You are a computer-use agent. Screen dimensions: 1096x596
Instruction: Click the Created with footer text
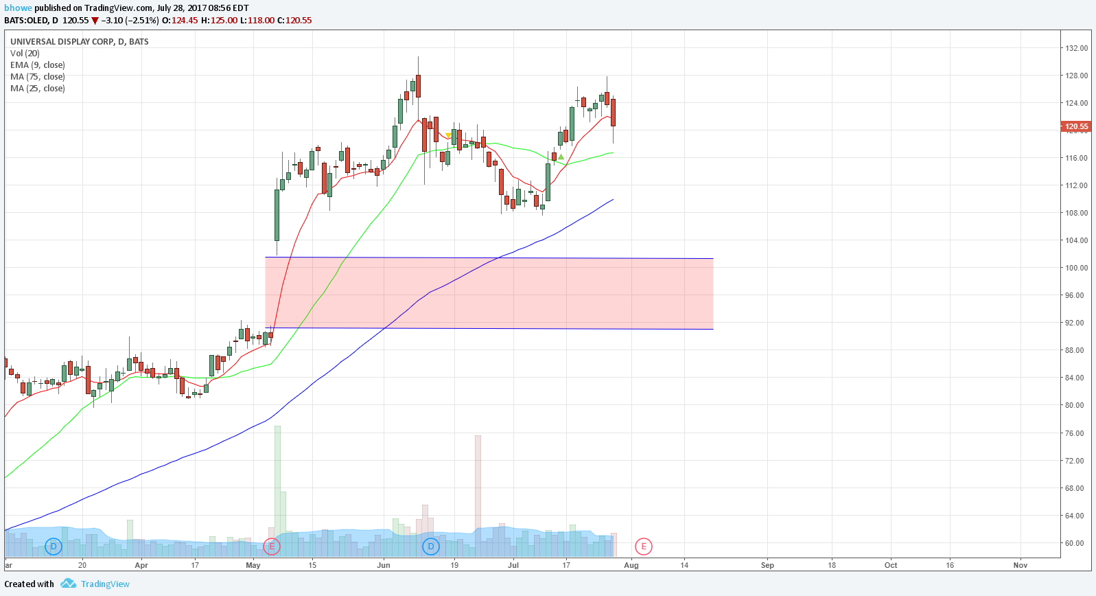pos(30,584)
